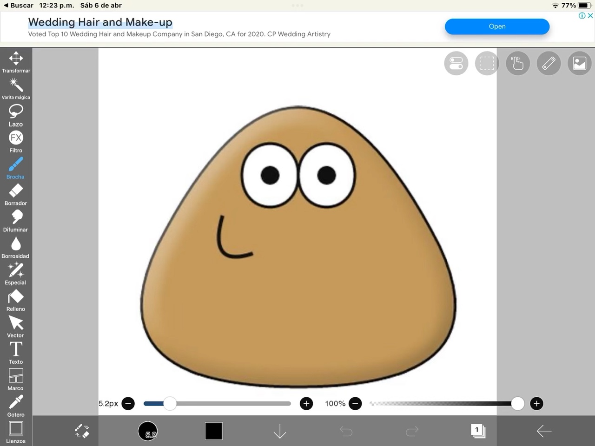The height and width of the screenshot is (446, 595).
Task: Expand the brush settings 5.2 circle
Action: (148, 431)
